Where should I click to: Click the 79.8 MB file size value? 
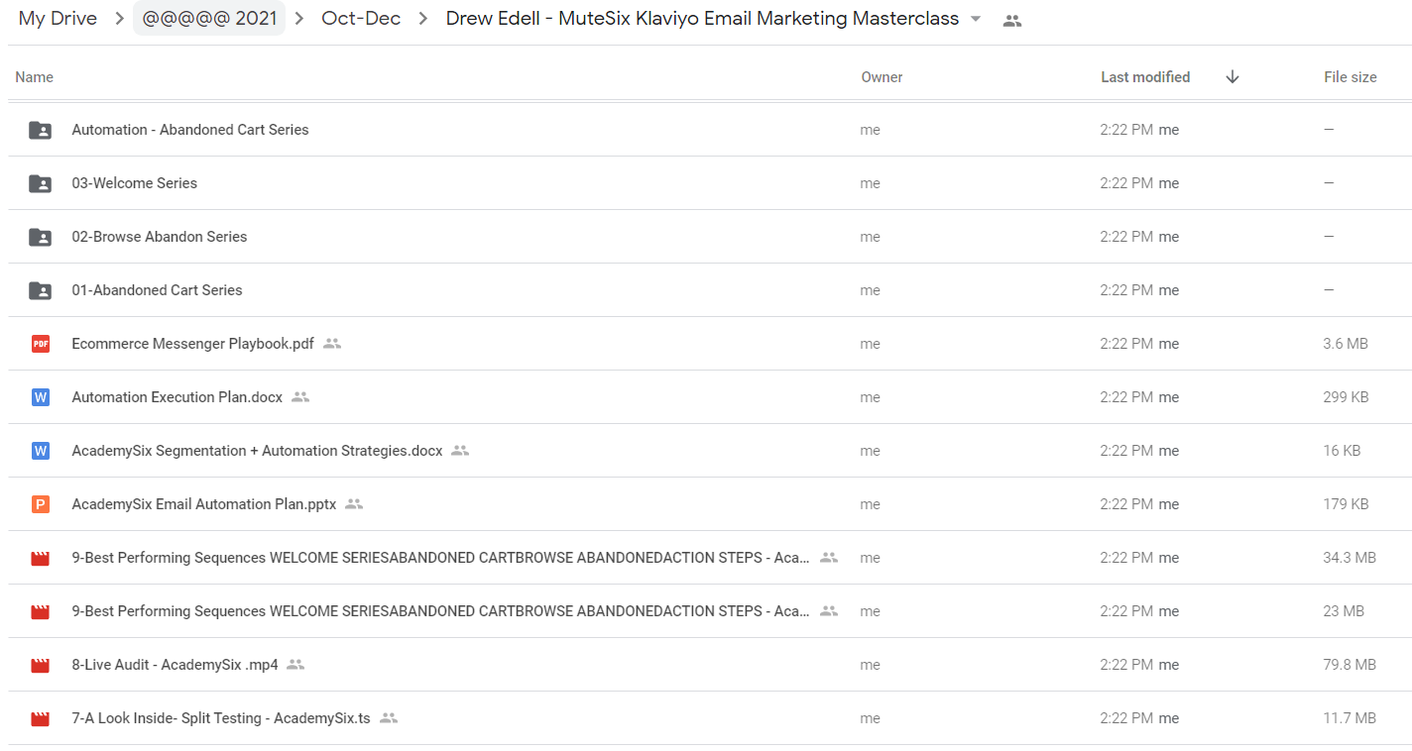[1350, 665]
